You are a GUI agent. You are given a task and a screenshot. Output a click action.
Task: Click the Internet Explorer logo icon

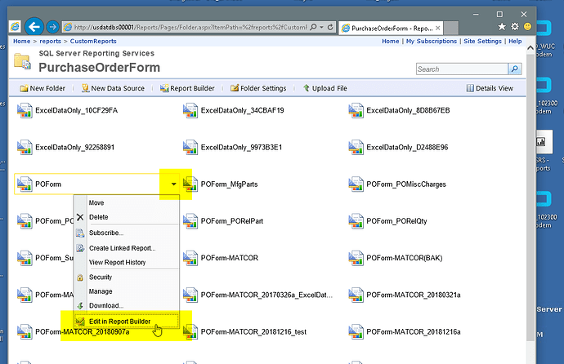(x=15, y=27)
